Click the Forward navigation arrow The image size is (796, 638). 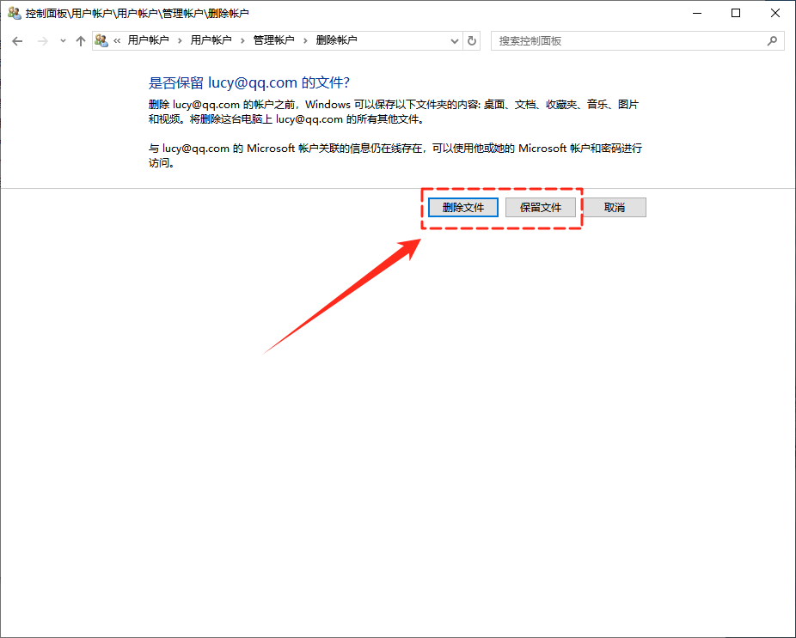pos(42,41)
